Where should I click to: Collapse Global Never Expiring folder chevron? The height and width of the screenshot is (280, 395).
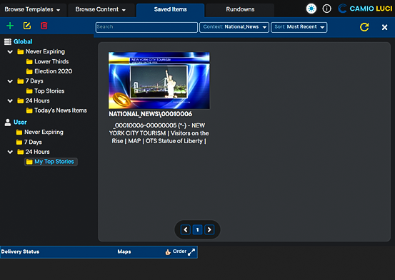point(10,52)
